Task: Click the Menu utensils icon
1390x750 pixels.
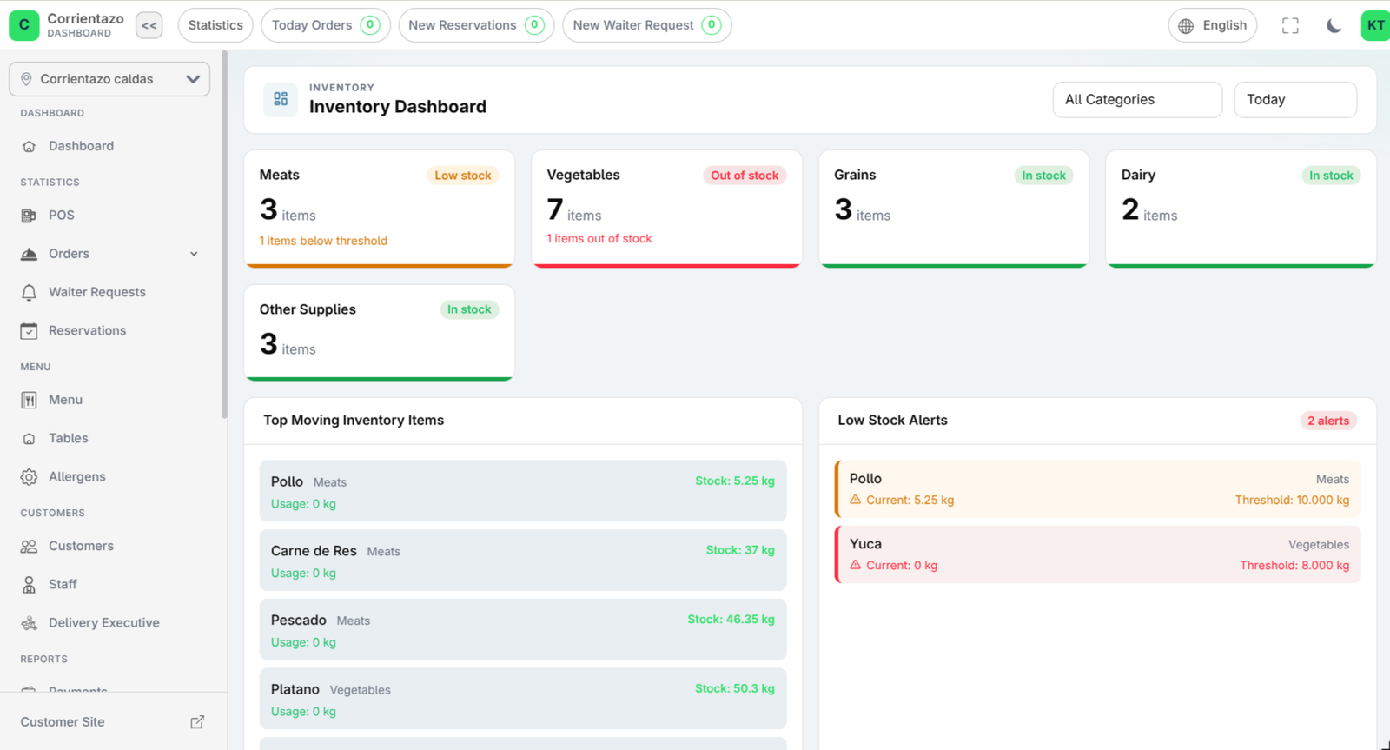Action: pyautogui.click(x=29, y=400)
